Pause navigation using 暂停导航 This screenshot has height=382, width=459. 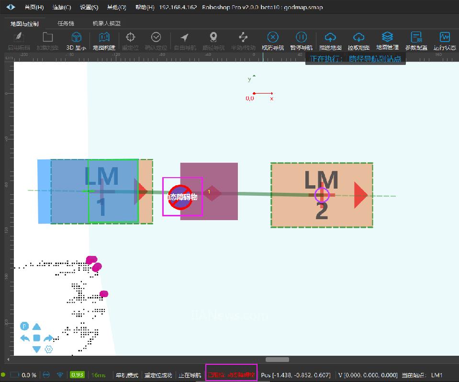coord(301,41)
